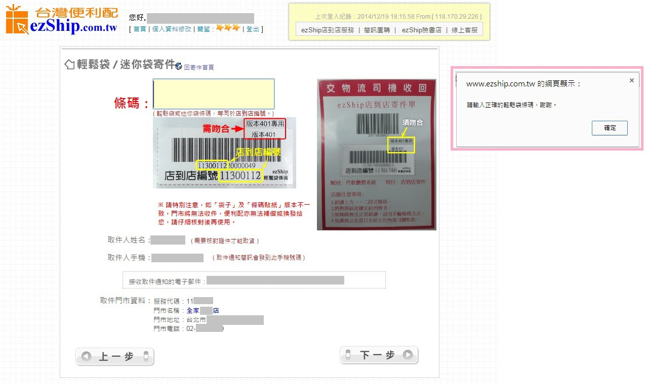Open 回寄件首頁 link
Image resolution: width=645 pixels, height=384 pixels.
click(x=198, y=67)
